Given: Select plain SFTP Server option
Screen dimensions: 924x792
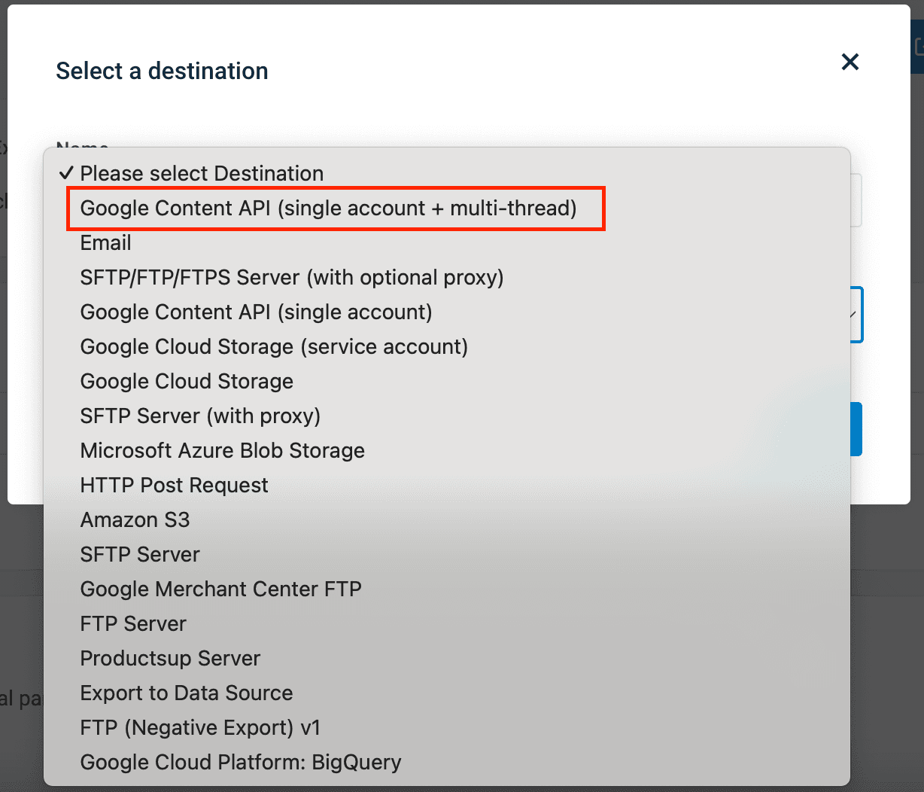Looking at the screenshot, I should point(140,555).
